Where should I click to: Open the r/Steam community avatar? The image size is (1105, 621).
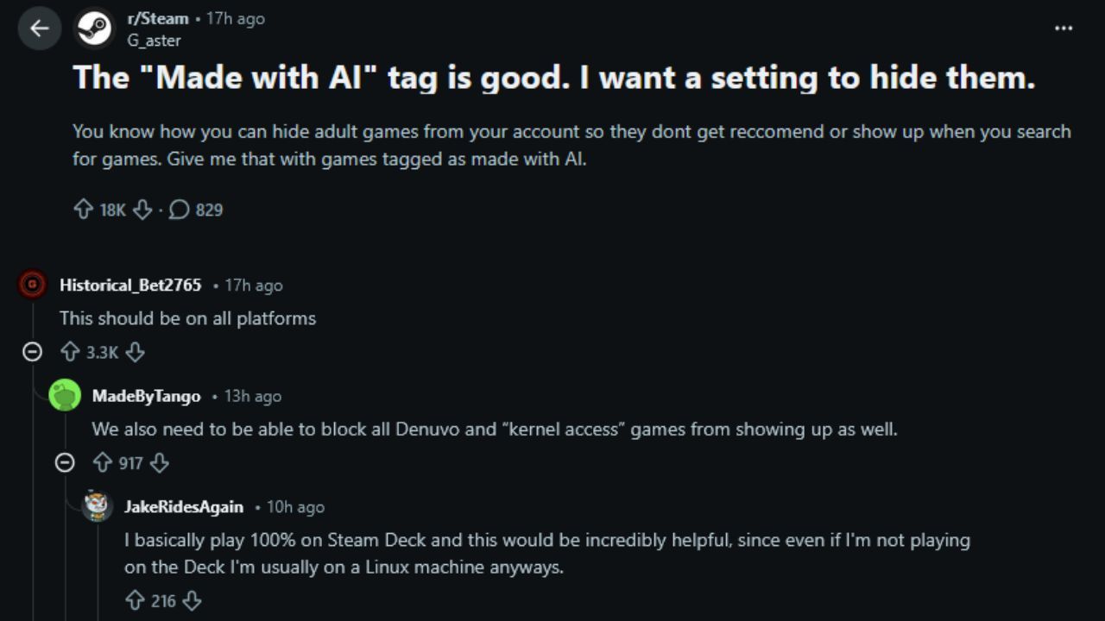pos(94,28)
